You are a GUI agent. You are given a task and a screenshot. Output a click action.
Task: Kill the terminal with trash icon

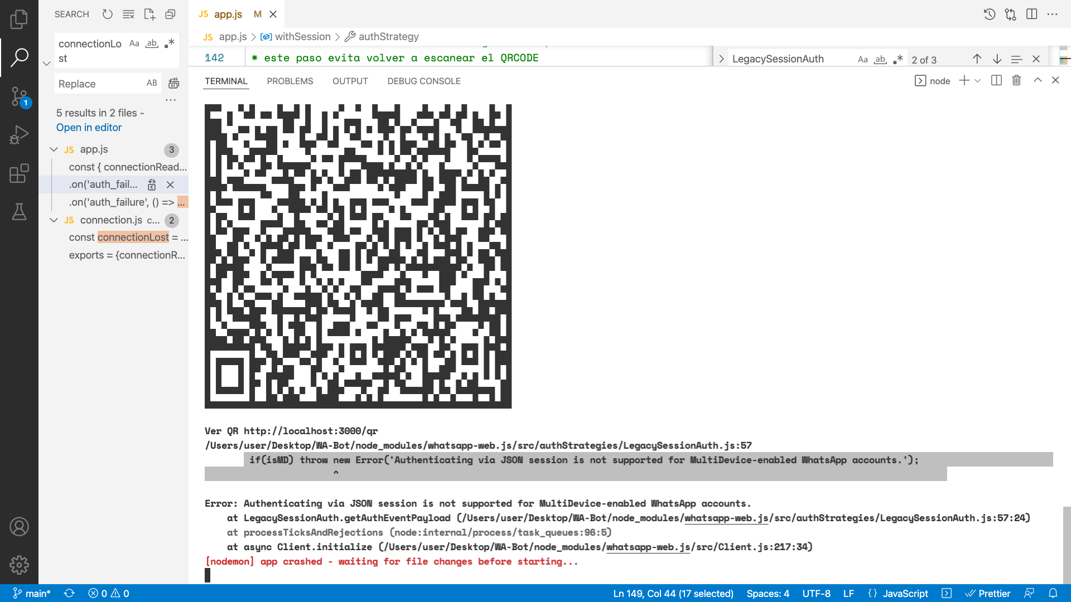tap(1016, 80)
